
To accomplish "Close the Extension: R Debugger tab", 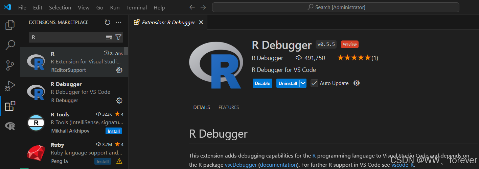I will tap(201, 22).
